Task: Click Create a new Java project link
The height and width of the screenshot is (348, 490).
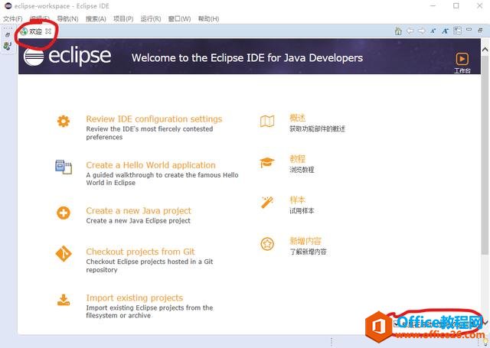Action: [139, 210]
